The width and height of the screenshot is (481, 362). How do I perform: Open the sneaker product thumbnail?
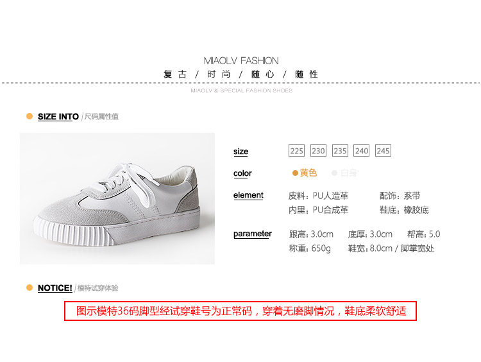(117, 198)
